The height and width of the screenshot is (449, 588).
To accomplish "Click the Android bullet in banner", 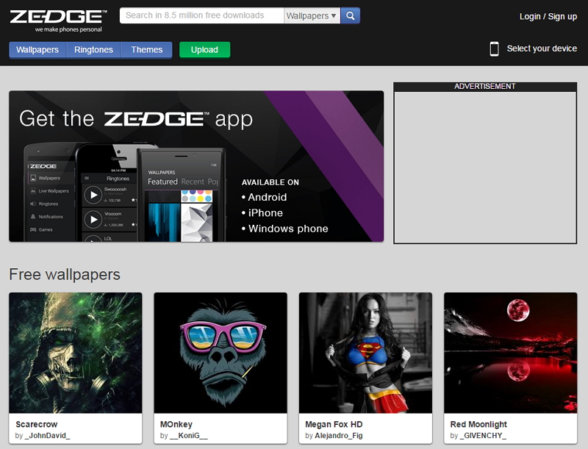I will [x=264, y=197].
